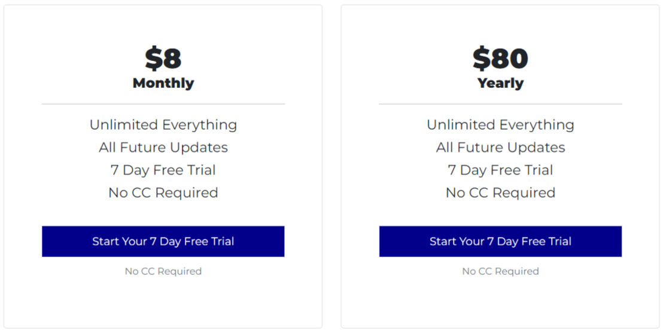Select the Yearly plan label

click(x=500, y=83)
